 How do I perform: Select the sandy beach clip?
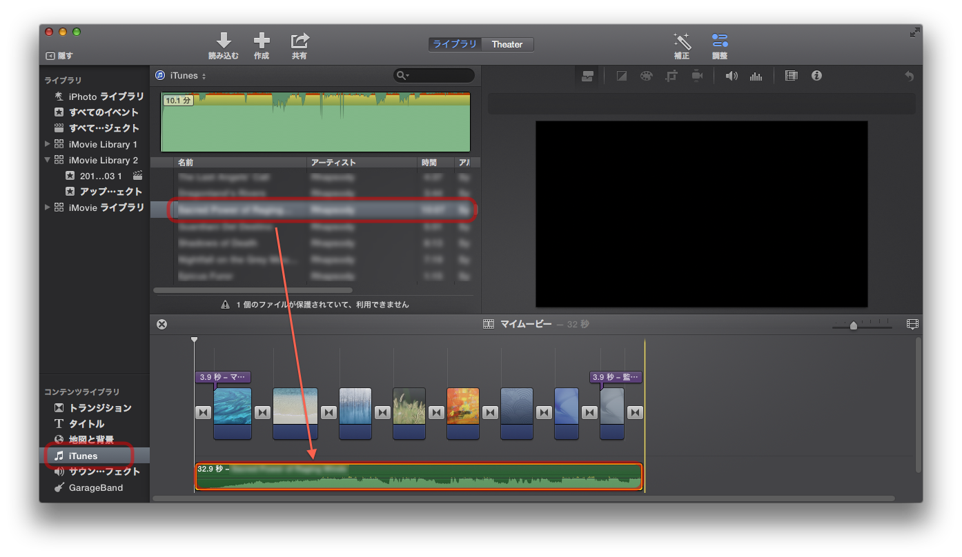(x=295, y=413)
